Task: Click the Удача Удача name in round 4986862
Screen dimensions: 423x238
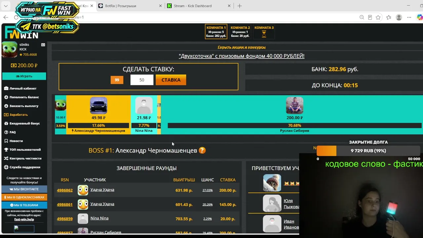Action: [102, 190]
